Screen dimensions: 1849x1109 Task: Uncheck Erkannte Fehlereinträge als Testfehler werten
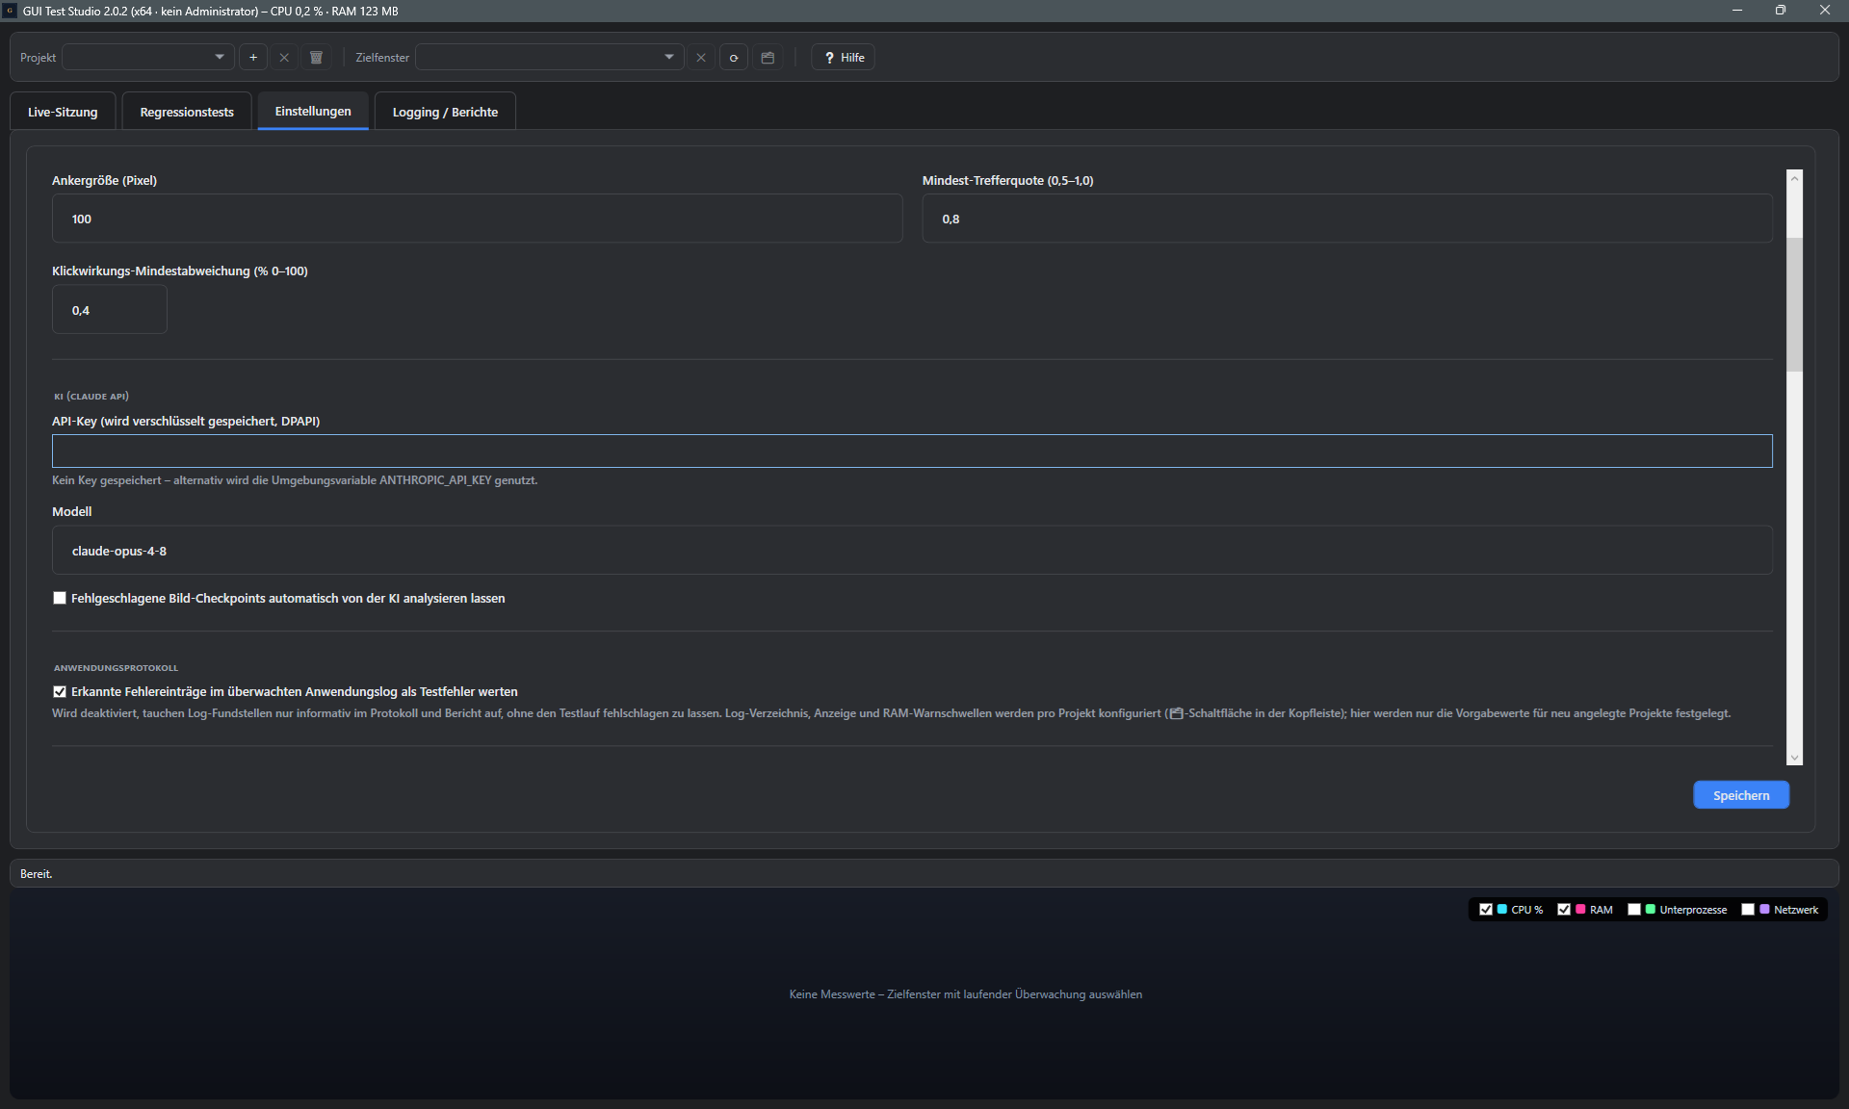coord(60,691)
